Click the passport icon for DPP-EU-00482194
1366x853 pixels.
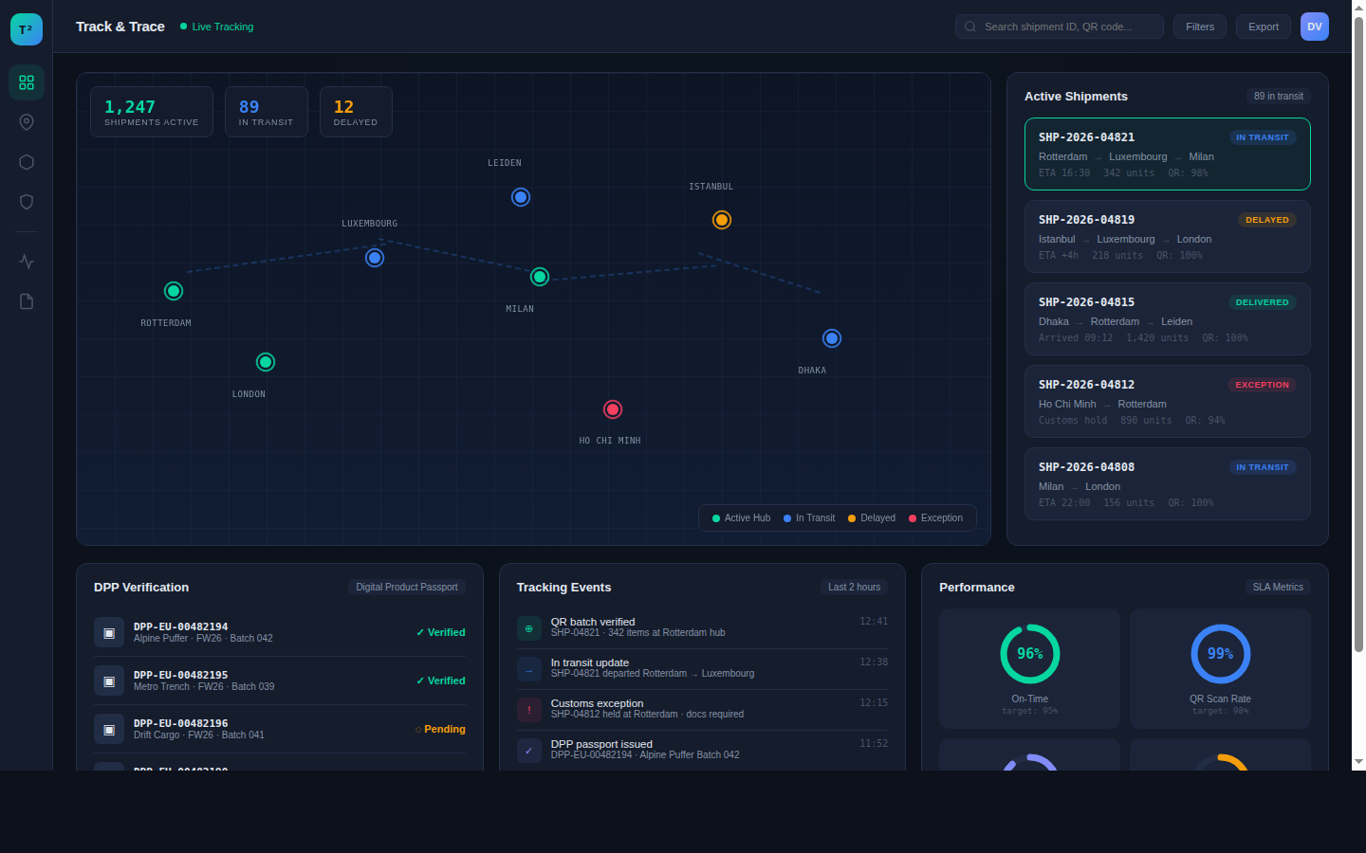pos(109,632)
